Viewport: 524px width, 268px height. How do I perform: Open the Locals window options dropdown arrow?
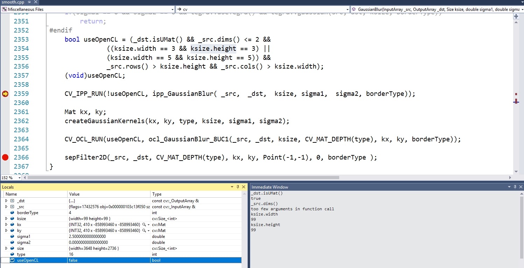pos(232,187)
